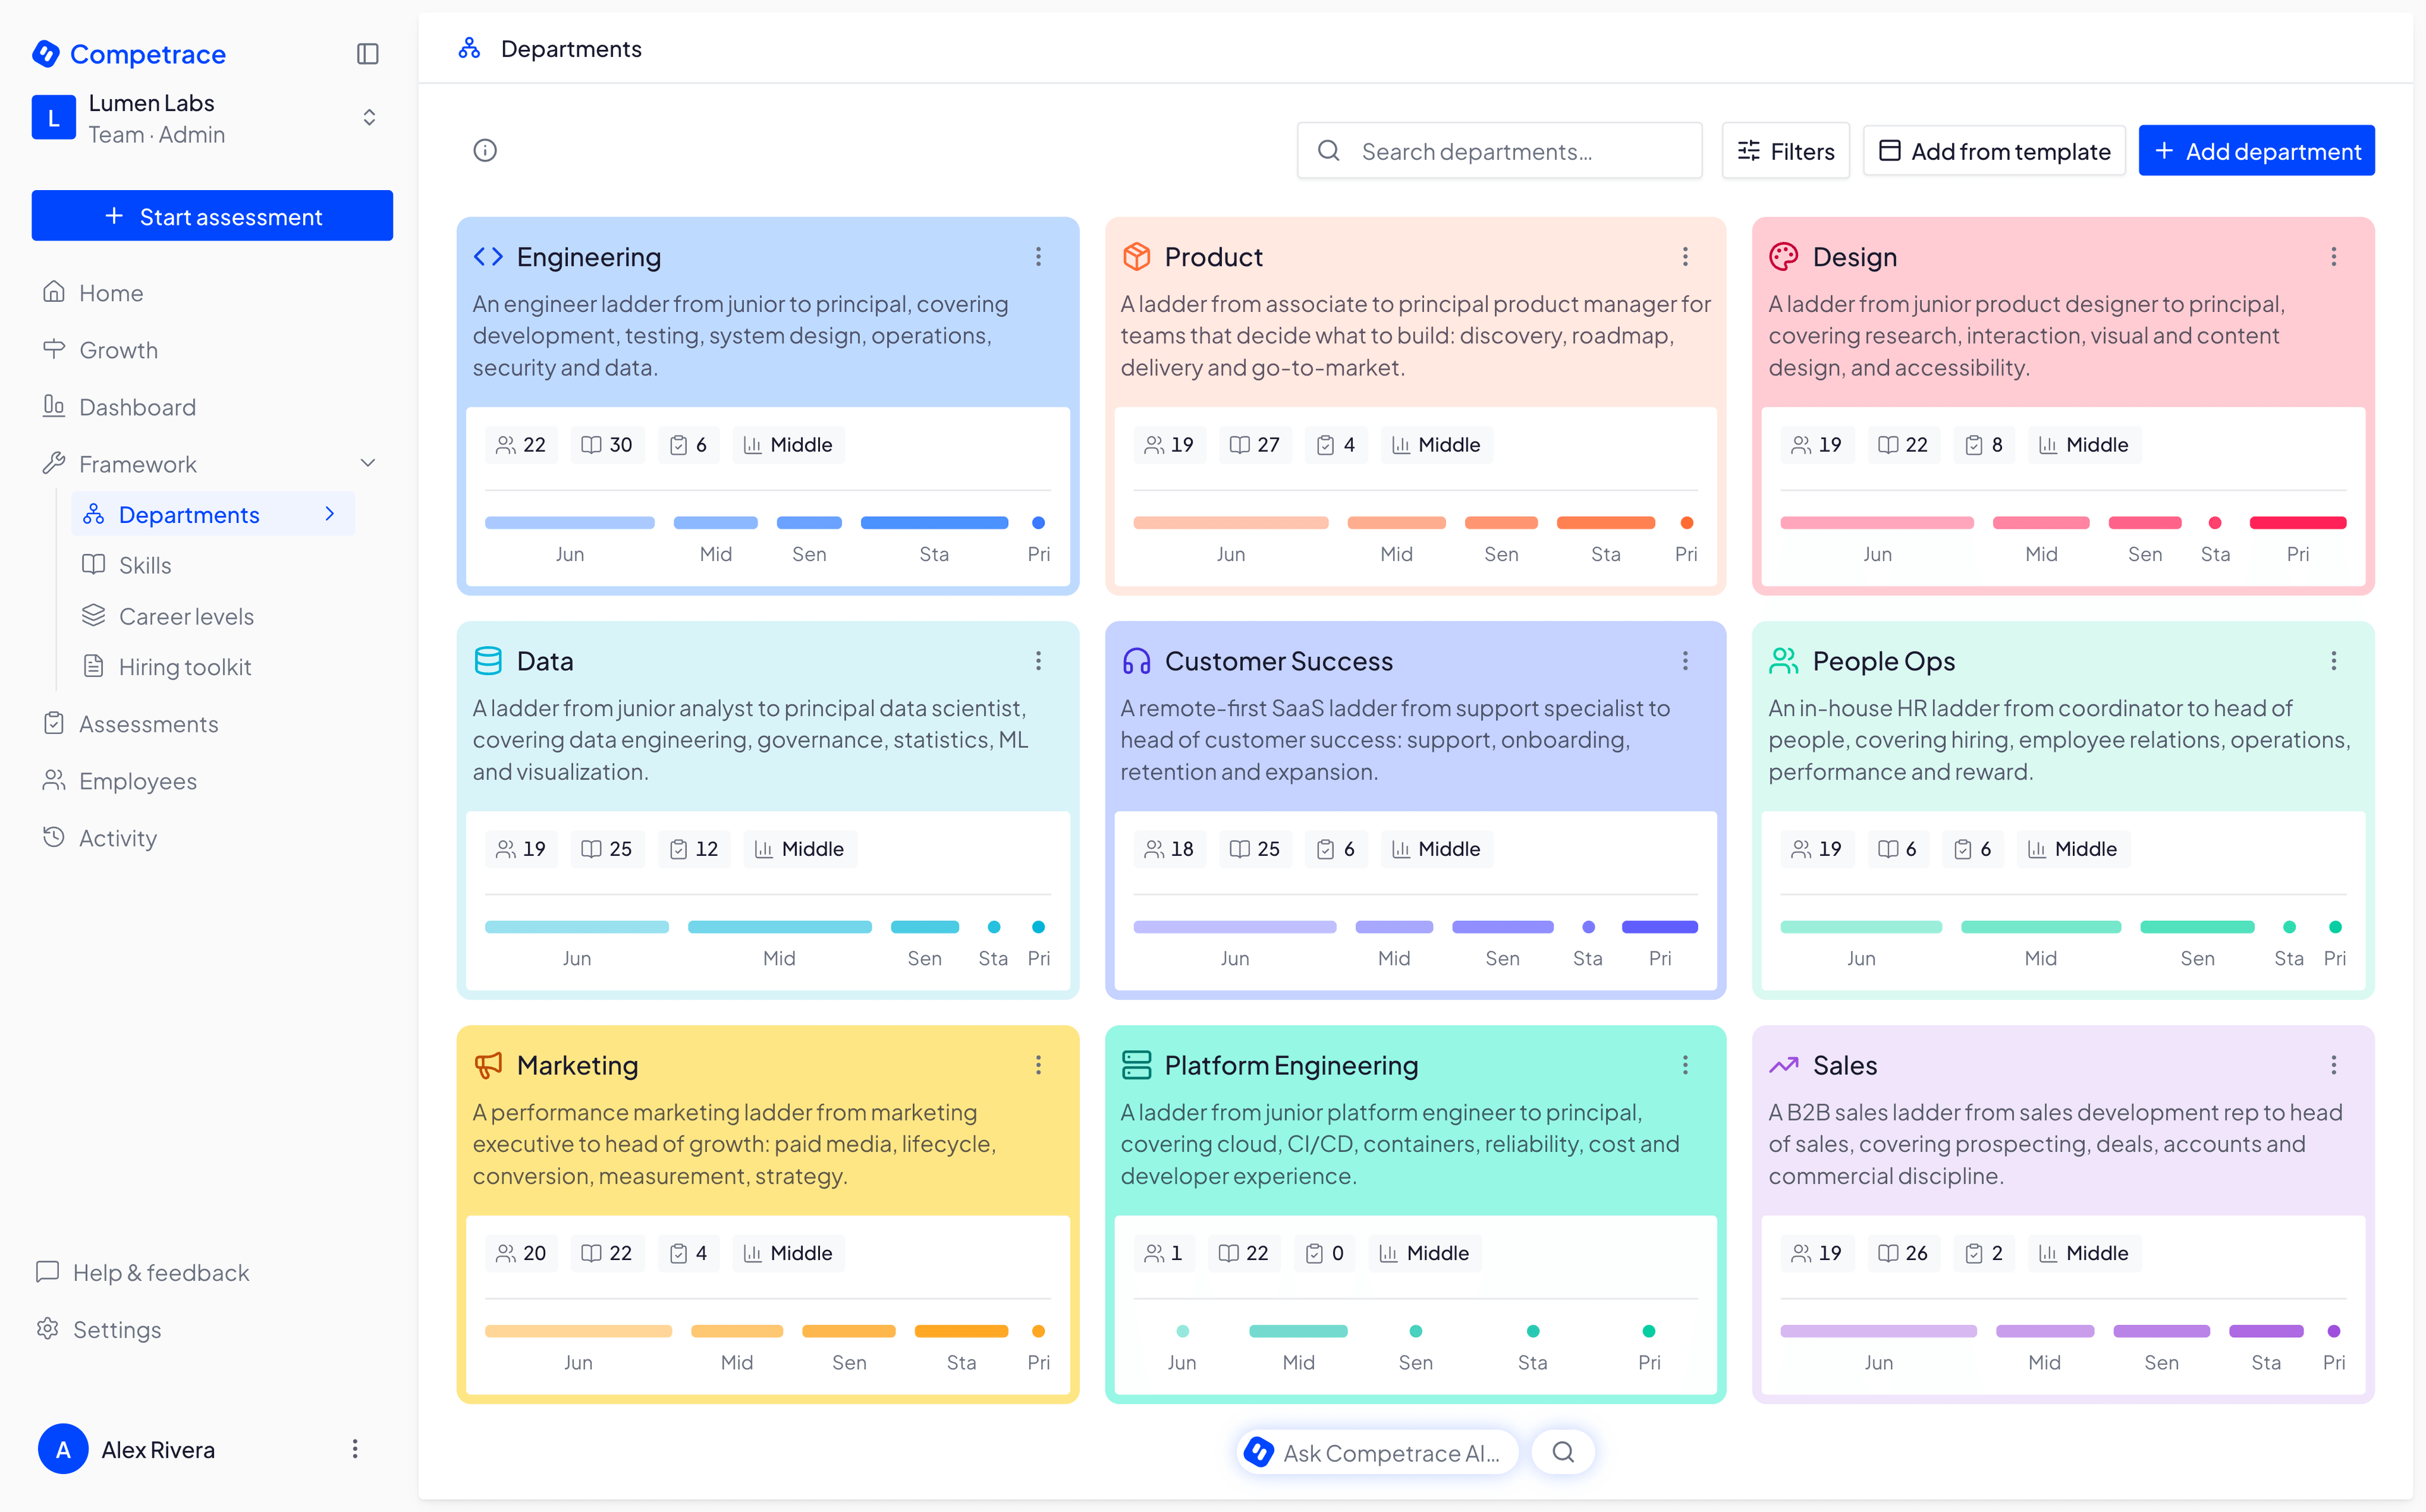
Task: Click Sales Jun level bar
Action: 1878,1331
